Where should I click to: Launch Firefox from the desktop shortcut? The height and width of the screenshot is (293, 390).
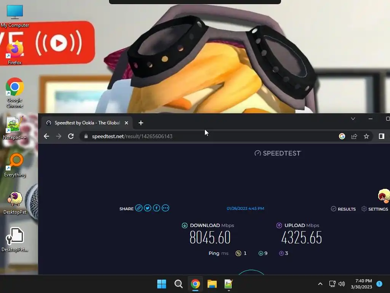click(x=15, y=53)
